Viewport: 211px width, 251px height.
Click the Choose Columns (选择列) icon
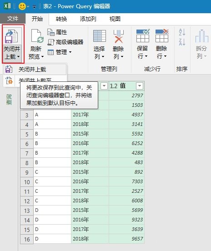(100, 36)
